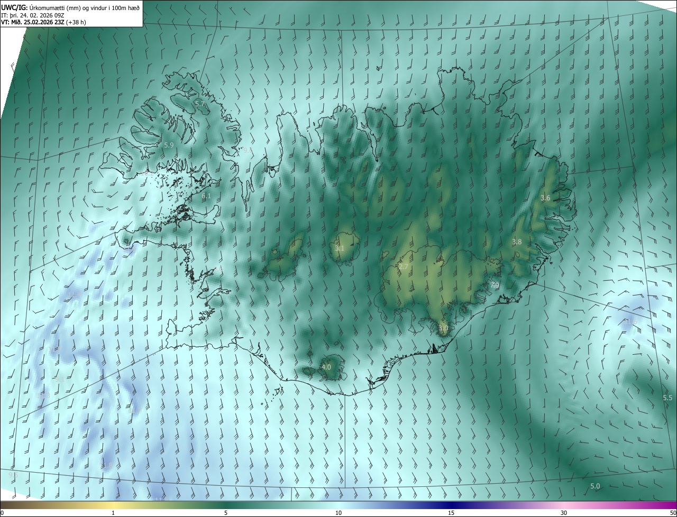Click the 3.8 value label on the map
This screenshot has height=517, width=677.
pyautogui.click(x=517, y=242)
